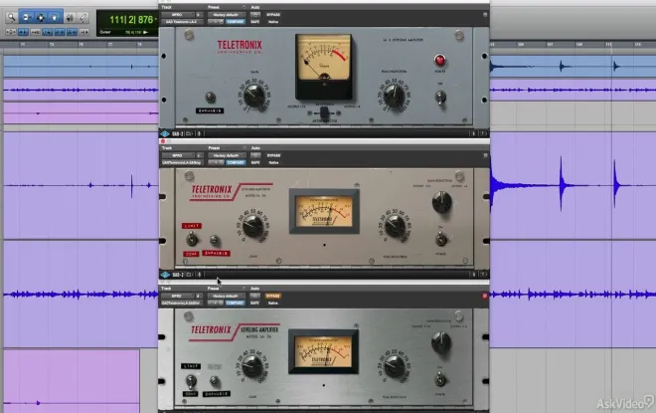Open plugin selector UAD Teletronix LA-2
The image size is (656, 413).
point(182,21)
